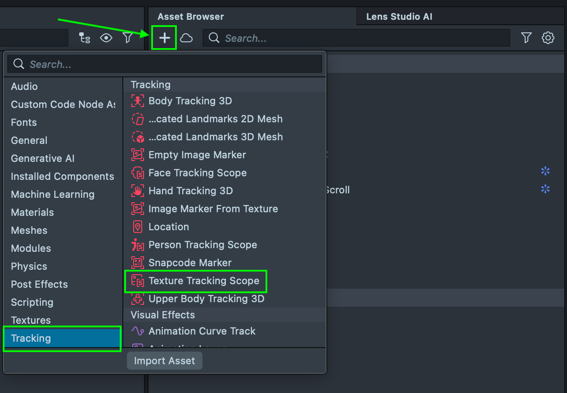Click the Asset Browser search field

tap(356, 38)
